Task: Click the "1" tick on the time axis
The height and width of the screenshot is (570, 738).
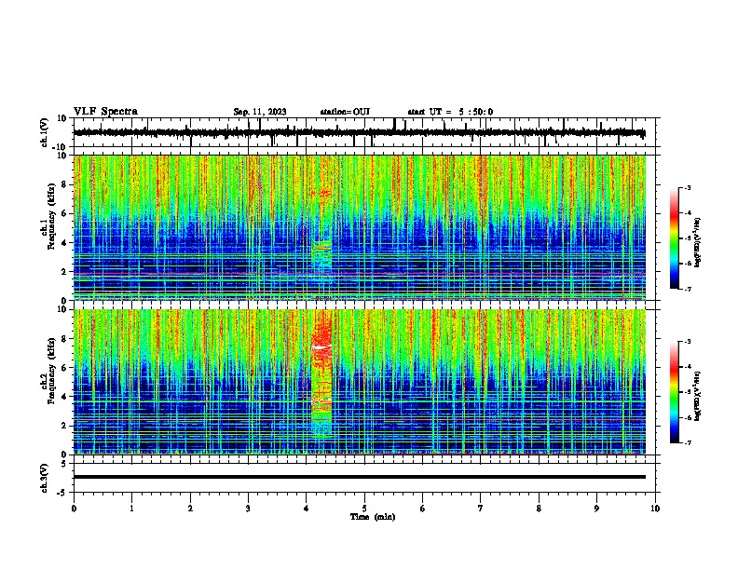Action: (x=131, y=509)
